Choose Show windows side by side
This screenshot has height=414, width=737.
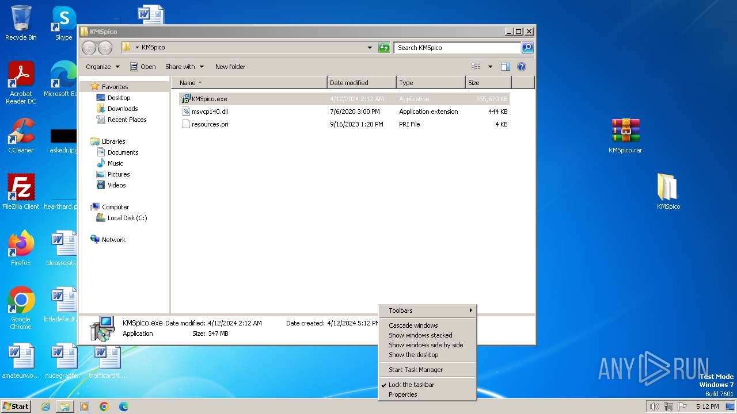coord(427,345)
